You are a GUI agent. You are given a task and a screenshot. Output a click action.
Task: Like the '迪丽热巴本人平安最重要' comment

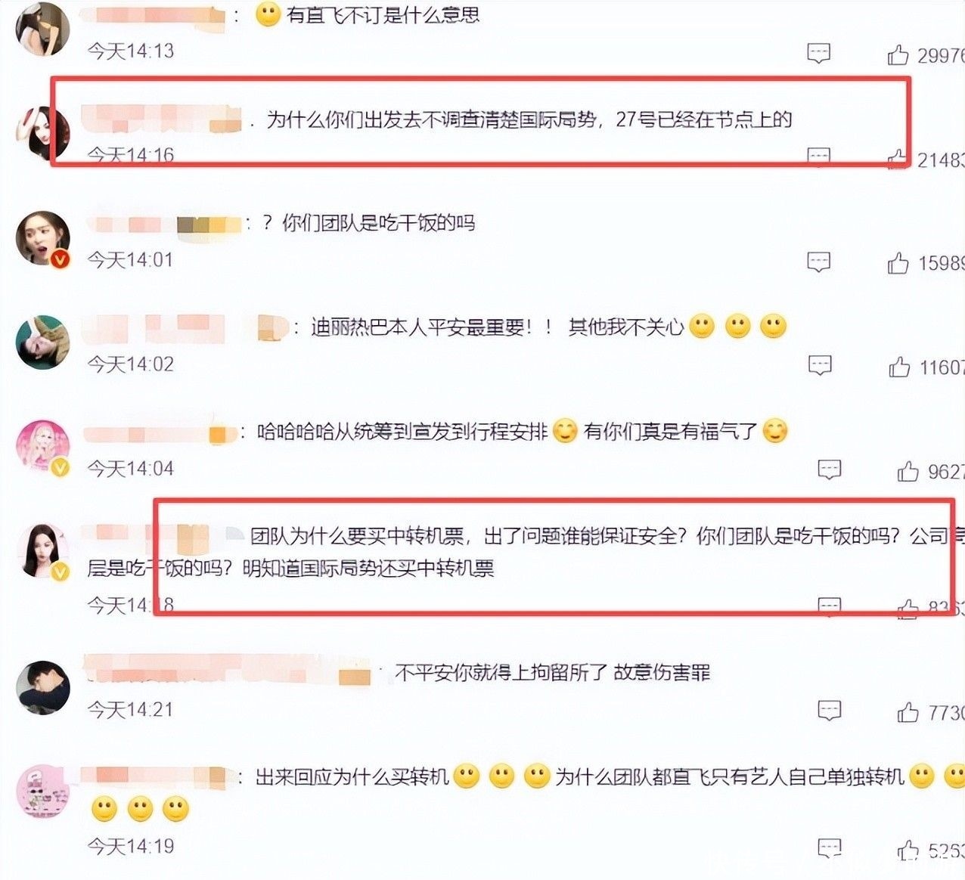pos(899,367)
